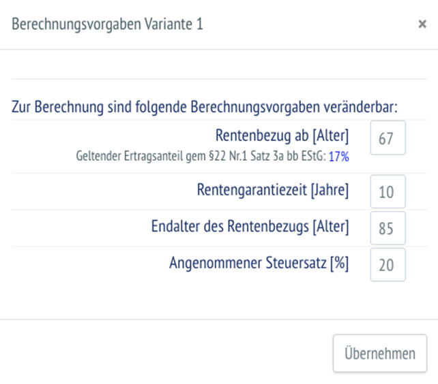Place cursor in the field showing 67
This screenshot has width=438, height=384.
pyautogui.click(x=387, y=139)
